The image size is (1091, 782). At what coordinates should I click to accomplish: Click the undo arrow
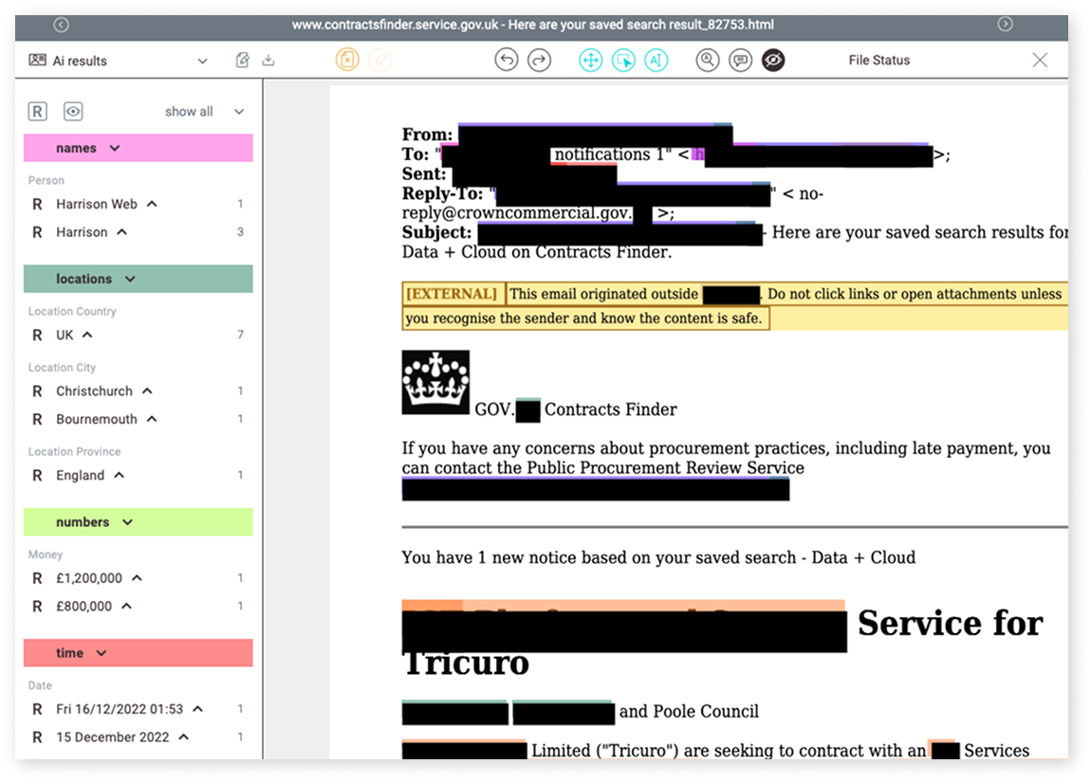(x=507, y=60)
